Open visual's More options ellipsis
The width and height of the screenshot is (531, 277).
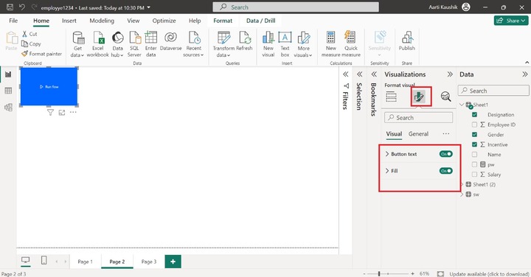[73, 112]
